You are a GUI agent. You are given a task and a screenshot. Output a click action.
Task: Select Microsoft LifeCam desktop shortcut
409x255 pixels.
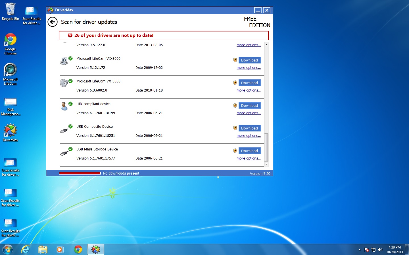click(x=11, y=74)
